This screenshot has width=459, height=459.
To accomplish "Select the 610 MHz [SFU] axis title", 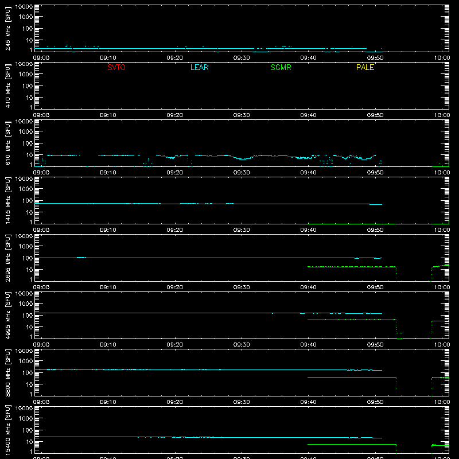I will point(7,143).
